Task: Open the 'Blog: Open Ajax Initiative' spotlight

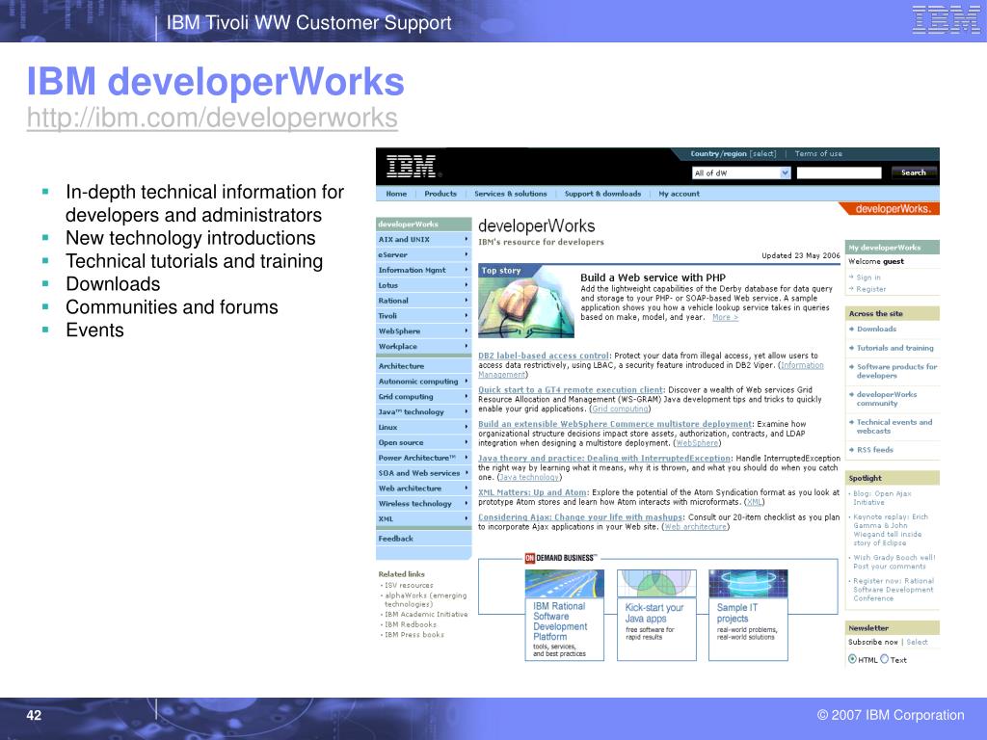Action: [882, 498]
